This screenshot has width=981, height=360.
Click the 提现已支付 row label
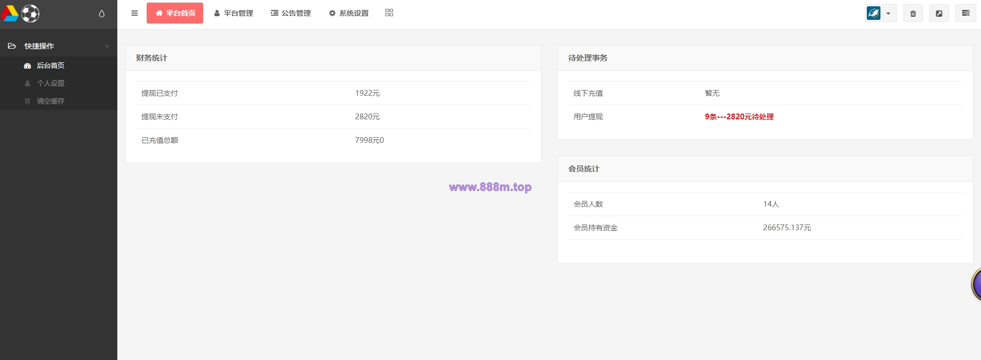pyautogui.click(x=160, y=93)
